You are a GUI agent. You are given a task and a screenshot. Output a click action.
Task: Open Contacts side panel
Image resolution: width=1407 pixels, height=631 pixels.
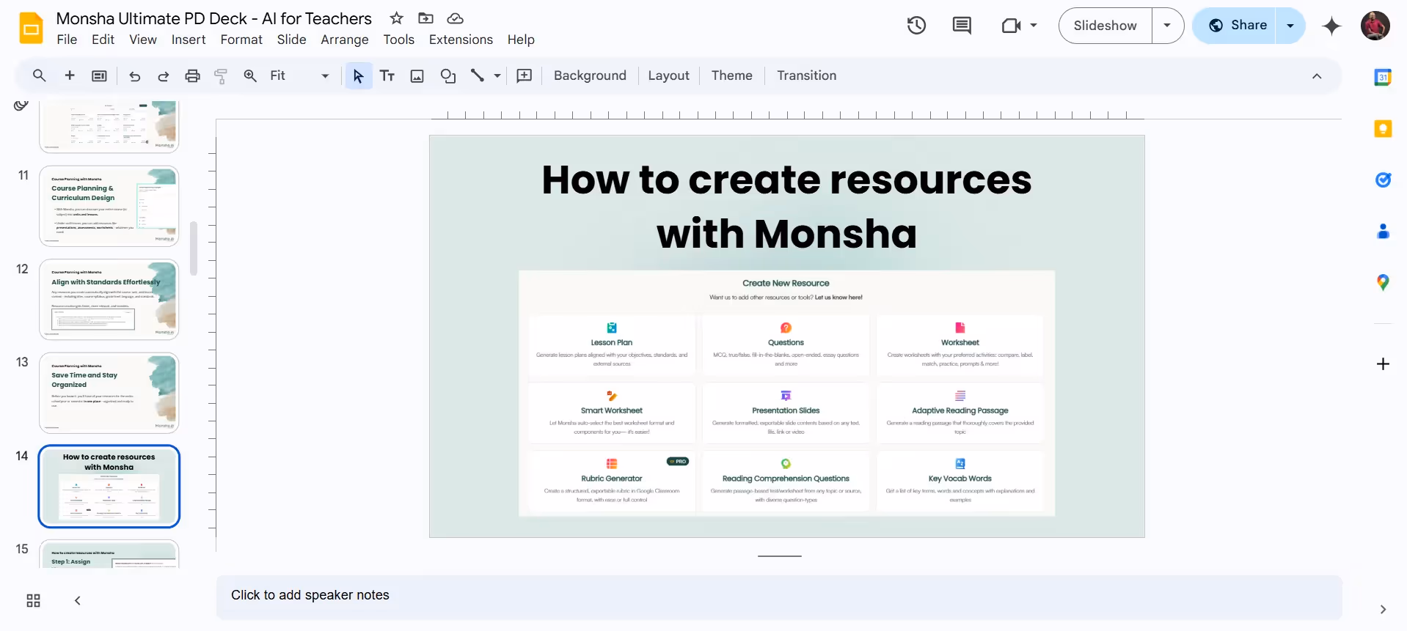click(1383, 231)
